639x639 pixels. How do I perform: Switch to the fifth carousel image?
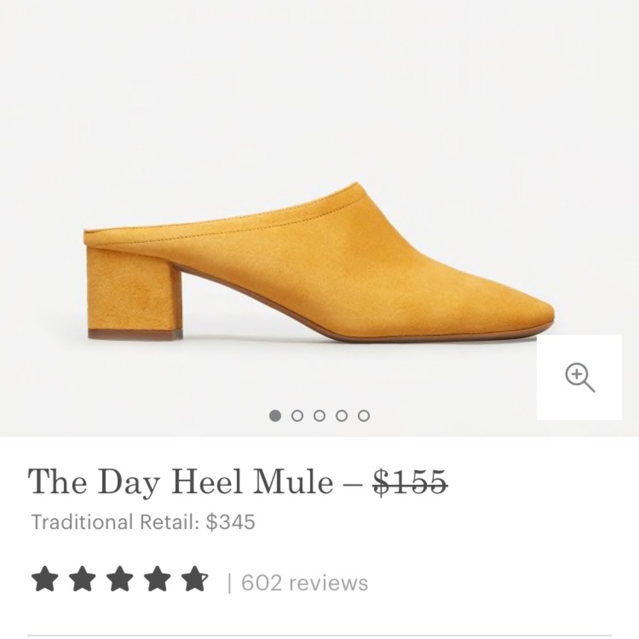(x=364, y=414)
